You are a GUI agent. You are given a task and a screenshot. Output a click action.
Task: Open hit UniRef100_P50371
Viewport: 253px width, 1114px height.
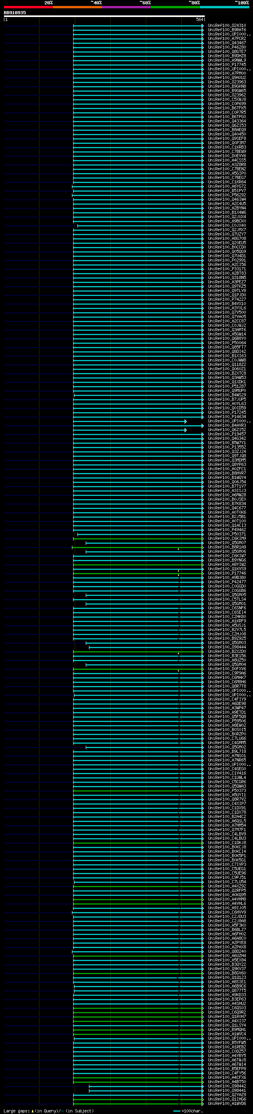click(227, 534)
